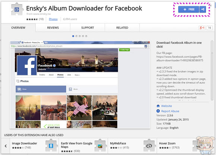
Task: Switch to the Overview tab
Action: click(x=18, y=28)
